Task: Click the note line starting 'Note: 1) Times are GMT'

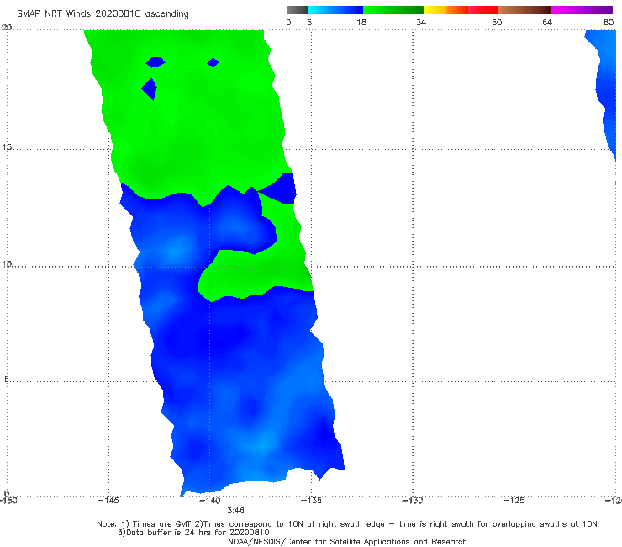Action: [347, 524]
